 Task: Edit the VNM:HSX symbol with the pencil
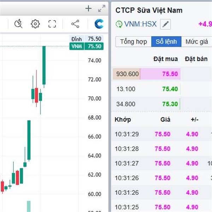tap(165, 24)
